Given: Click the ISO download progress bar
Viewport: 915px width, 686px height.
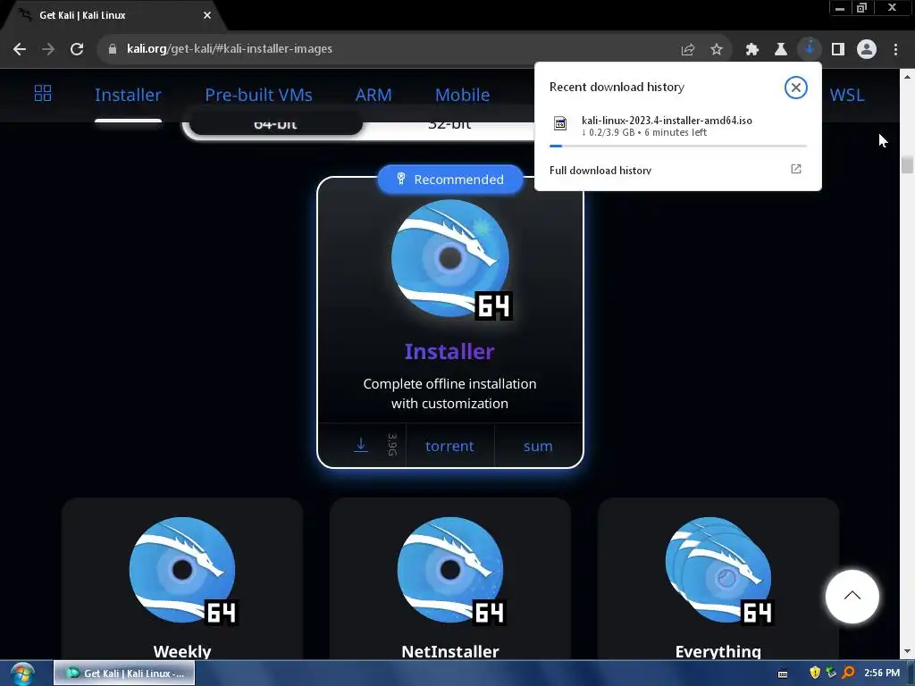Looking at the screenshot, I should (678, 146).
